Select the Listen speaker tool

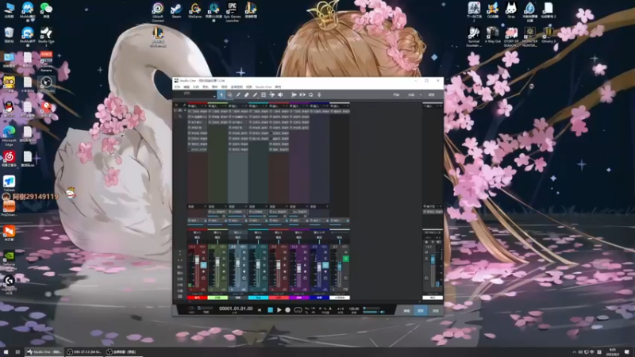(x=280, y=94)
